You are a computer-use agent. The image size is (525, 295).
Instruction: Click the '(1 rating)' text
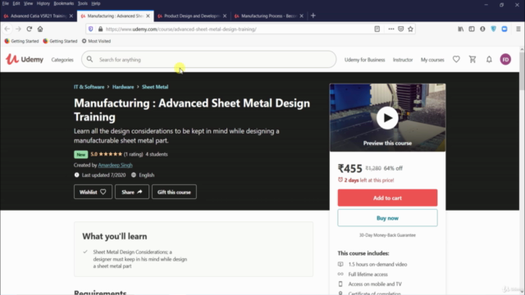point(133,154)
